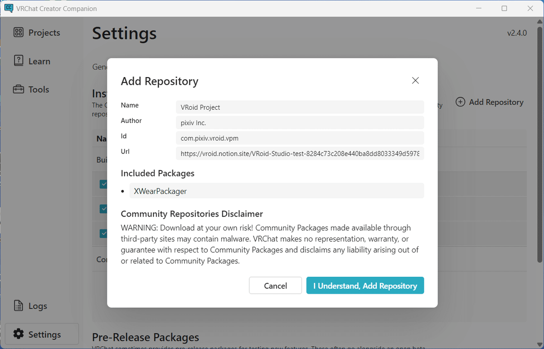Close the Add Repository dialog with X
The height and width of the screenshot is (349, 544).
[415, 81]
